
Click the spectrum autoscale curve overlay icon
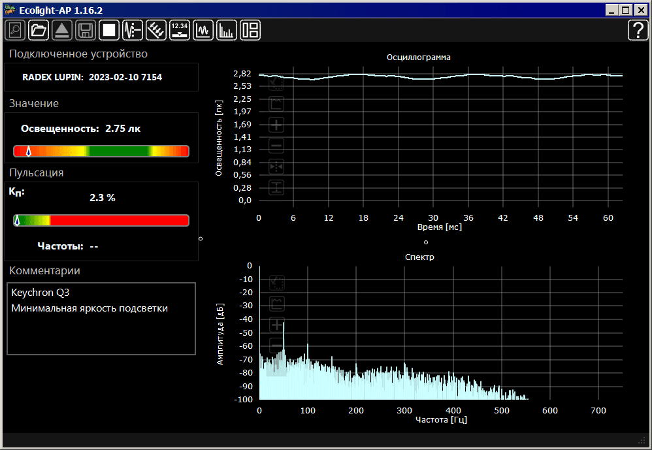(276, 304)
